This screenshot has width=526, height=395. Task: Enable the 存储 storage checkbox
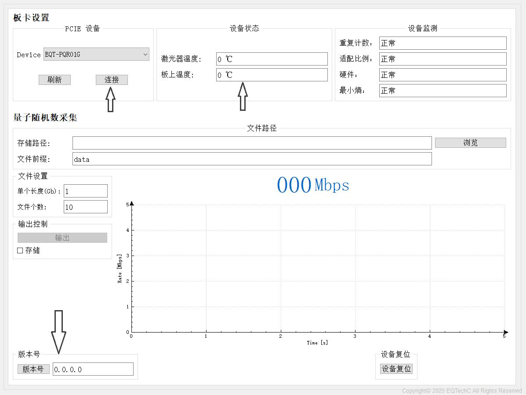coord(20,250)
